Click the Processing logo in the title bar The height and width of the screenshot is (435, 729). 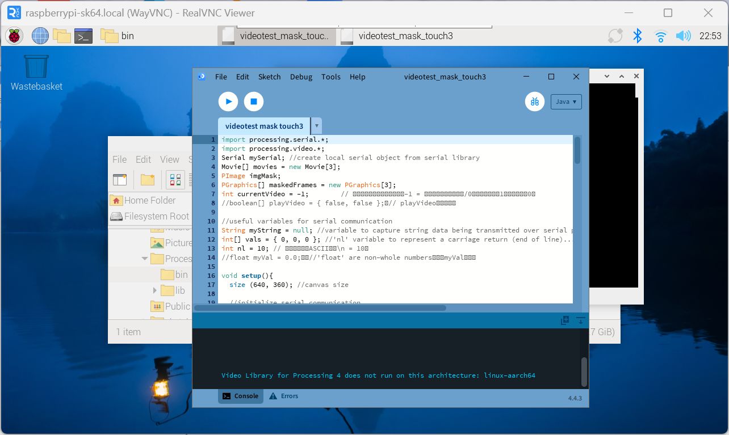[202, 77]
